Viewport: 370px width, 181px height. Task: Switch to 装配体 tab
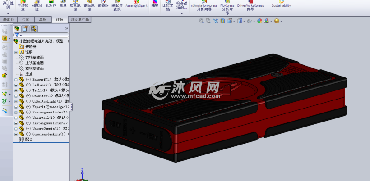pos(9,19)
